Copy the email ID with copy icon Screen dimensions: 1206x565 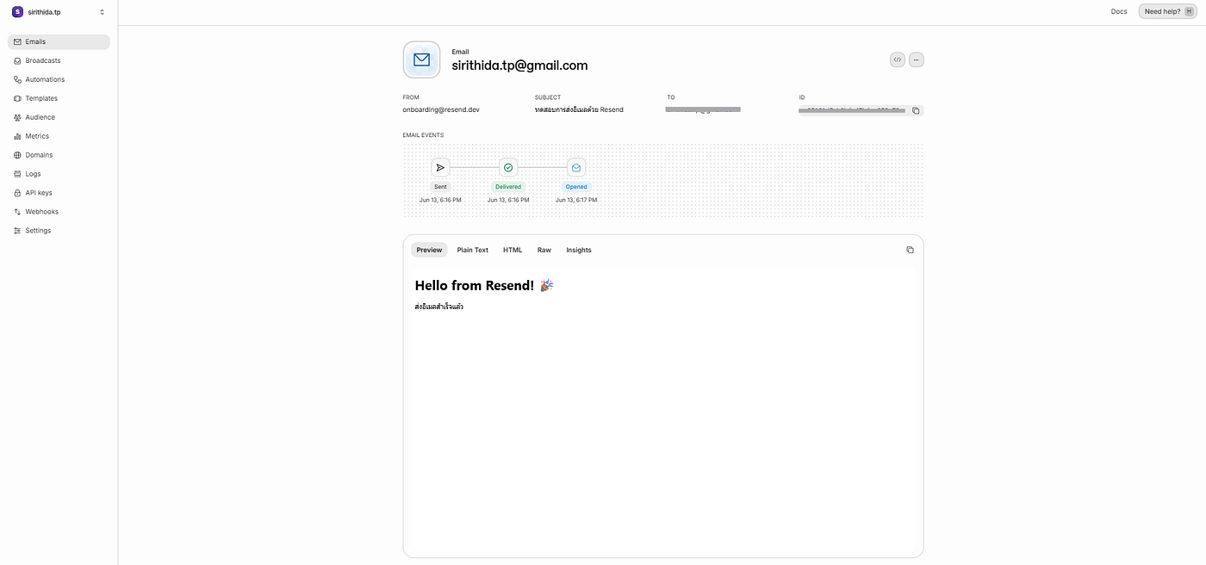point(916,110)
